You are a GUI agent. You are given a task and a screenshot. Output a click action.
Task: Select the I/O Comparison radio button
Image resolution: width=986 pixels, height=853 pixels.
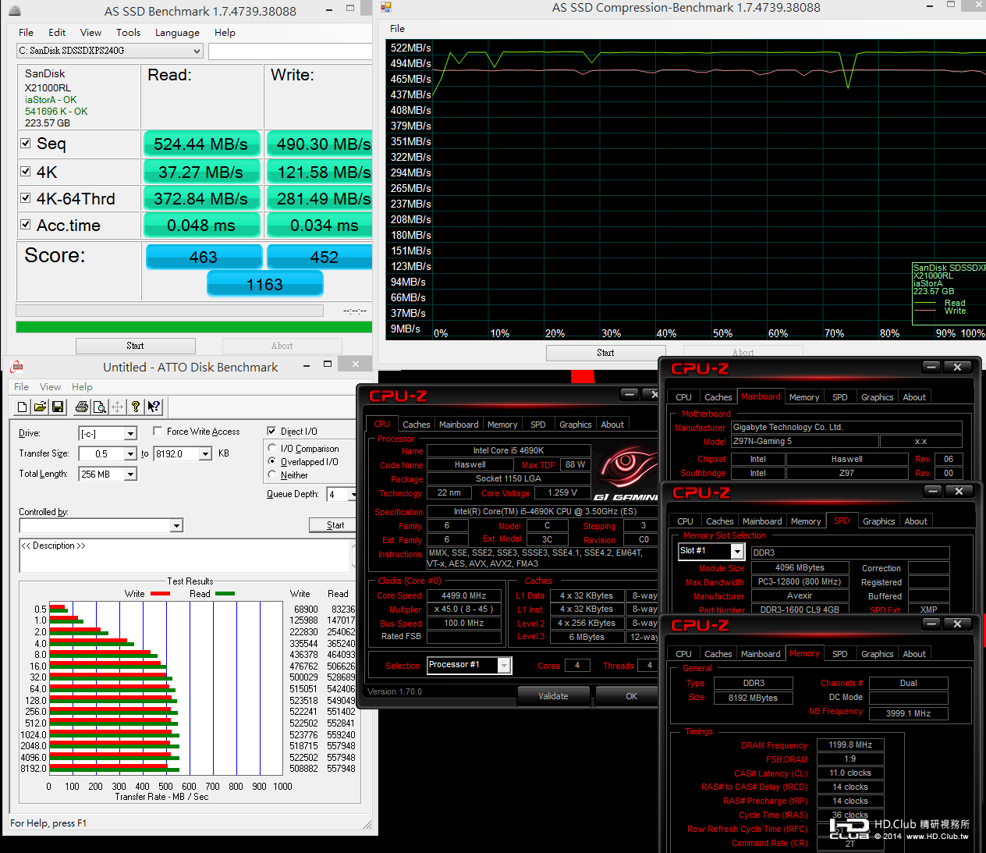(272, 448)
